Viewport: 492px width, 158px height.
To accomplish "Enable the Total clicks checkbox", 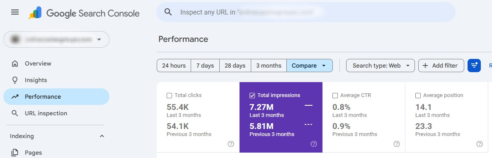I will [170, 95].
